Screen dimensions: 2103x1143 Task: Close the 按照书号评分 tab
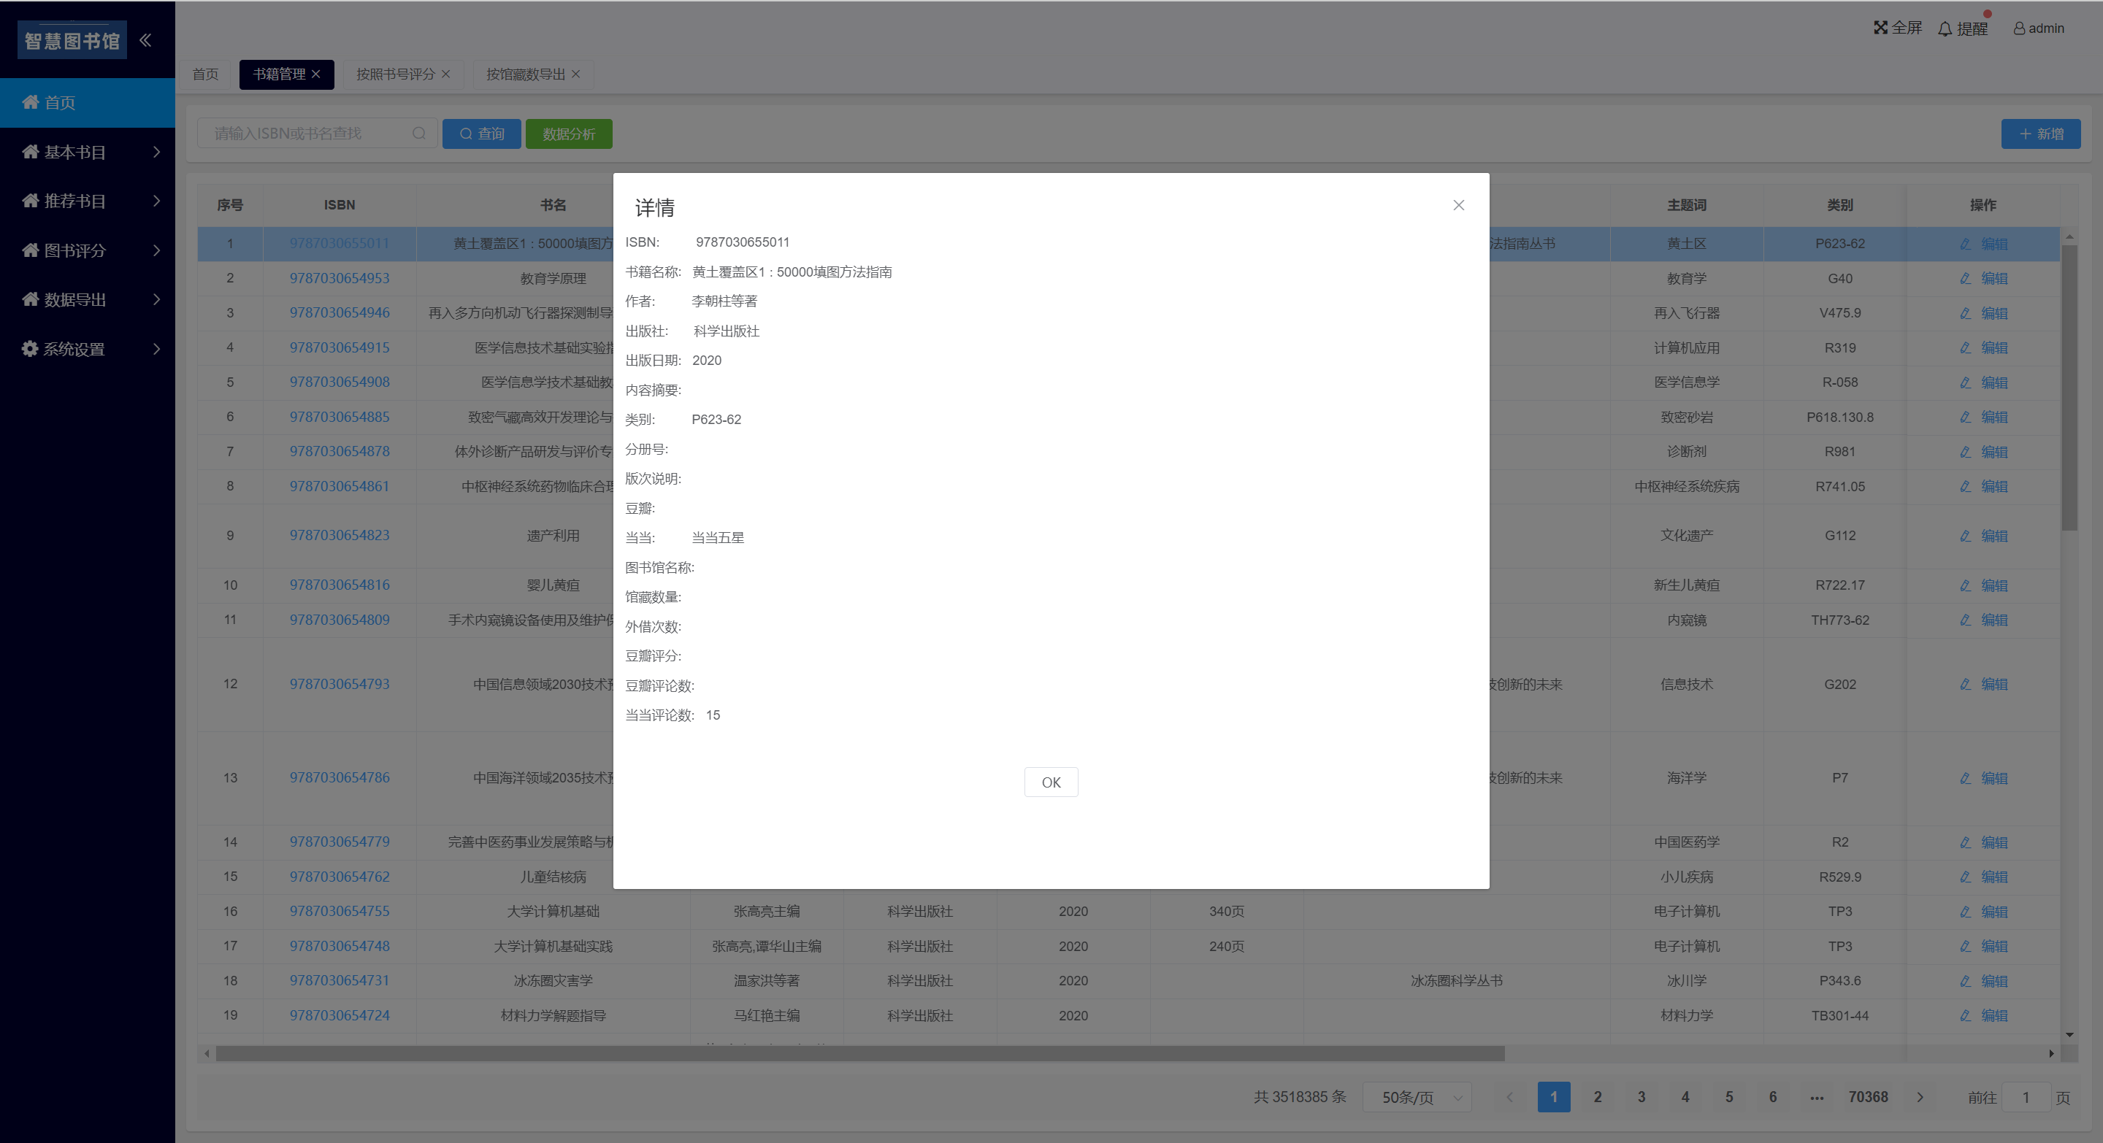pyautogui.click(x=445, y=74)
